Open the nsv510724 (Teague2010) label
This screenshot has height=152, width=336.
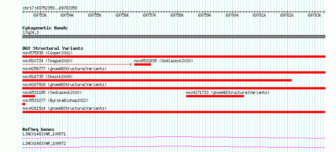48,61
